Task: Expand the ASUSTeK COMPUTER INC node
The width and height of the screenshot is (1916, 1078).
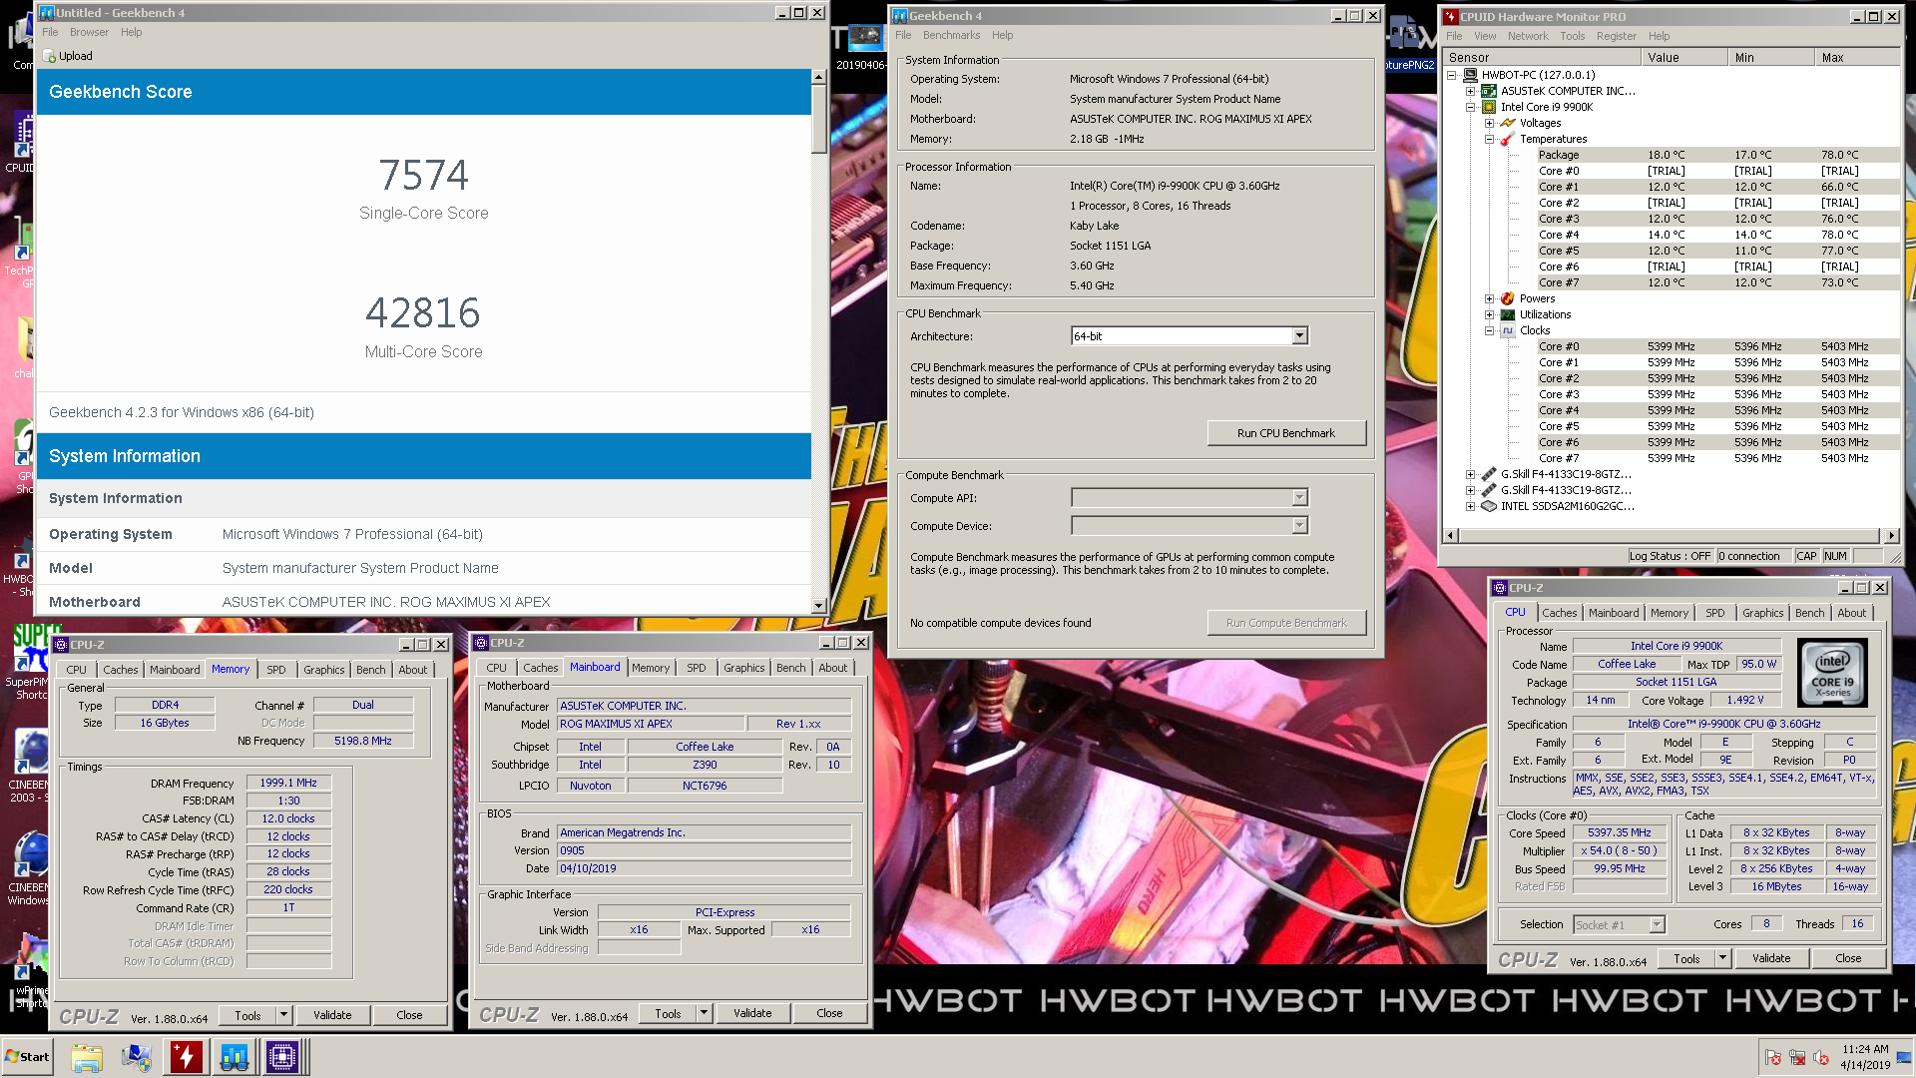Action: (1470, 91)
